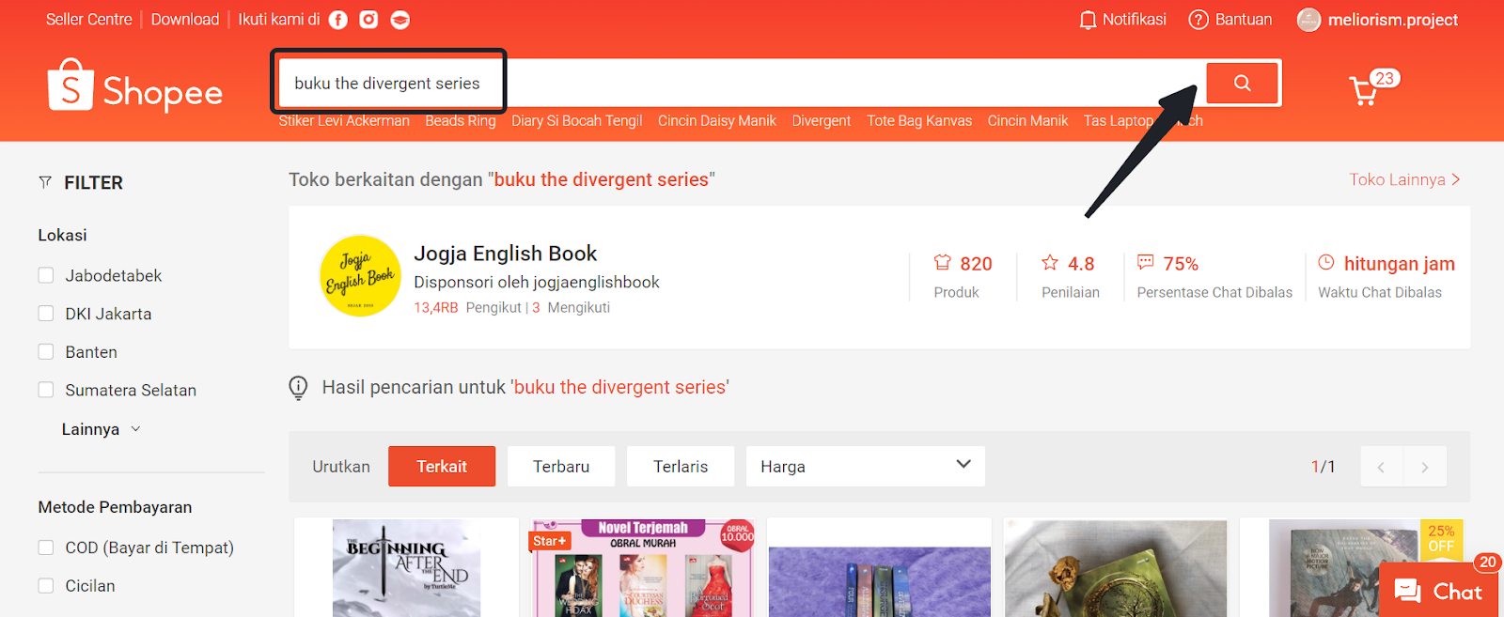Screen dimensions: 1504x617
Task: Open Seller Centre link
Action: coord(89,20)
